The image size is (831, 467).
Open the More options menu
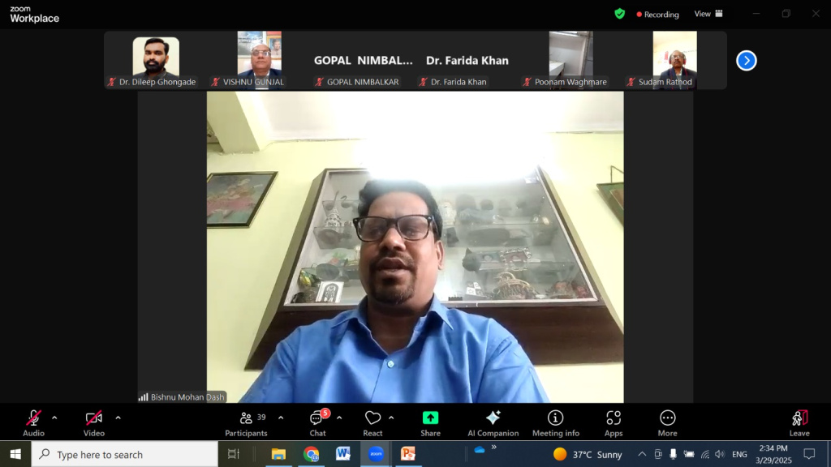pos(667,422)
